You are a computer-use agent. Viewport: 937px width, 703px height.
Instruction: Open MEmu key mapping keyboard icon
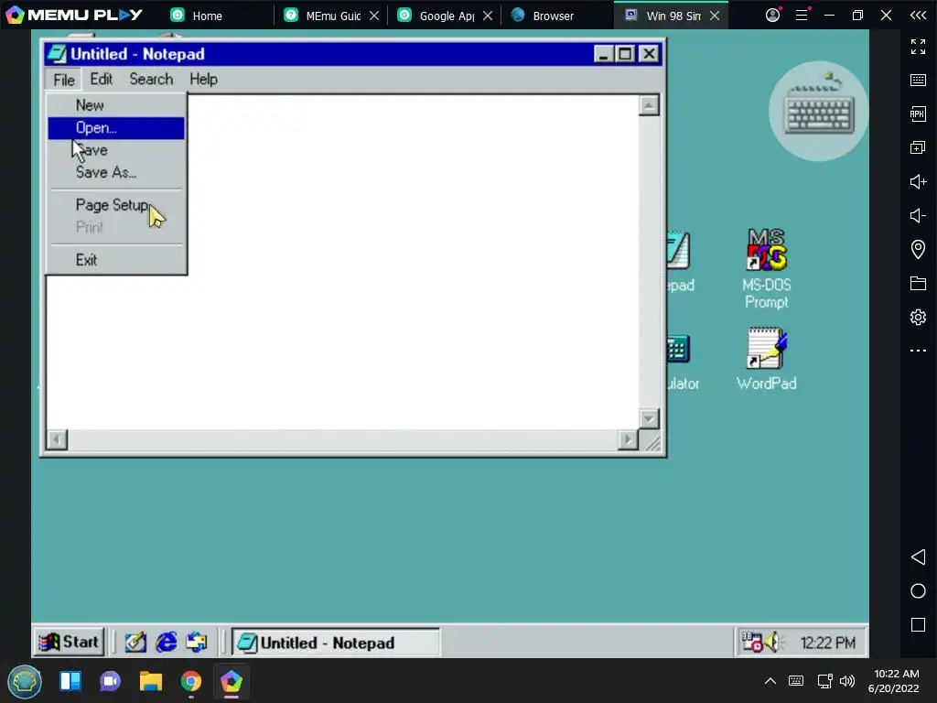918,81
